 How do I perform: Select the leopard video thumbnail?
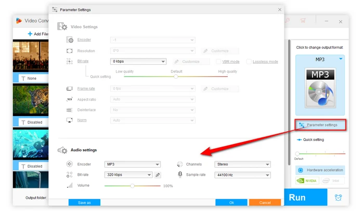(x=31, y=100)
